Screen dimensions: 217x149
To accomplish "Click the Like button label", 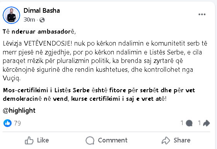I will [x=43, y=140].
